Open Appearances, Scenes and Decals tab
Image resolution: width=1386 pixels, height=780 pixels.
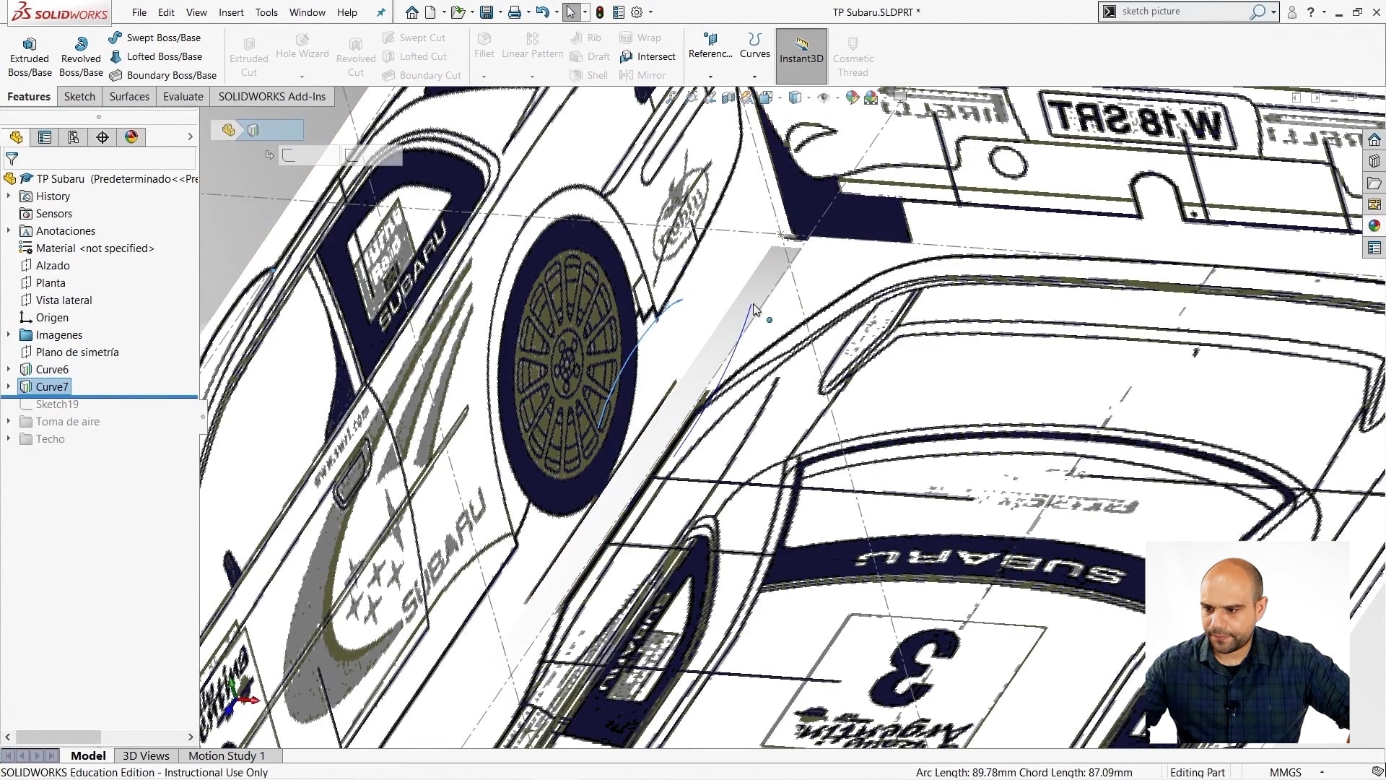click(x=1374, y=227)
